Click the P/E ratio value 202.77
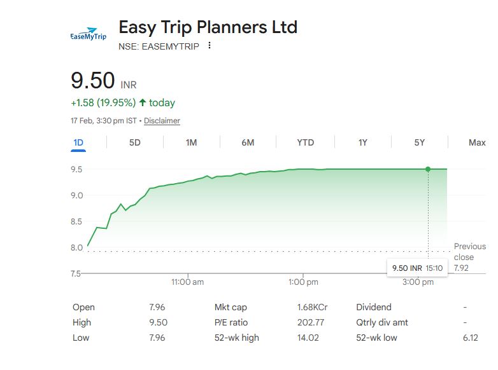The width and height of the screenshot is (498, 370). [x=311, y=322]
